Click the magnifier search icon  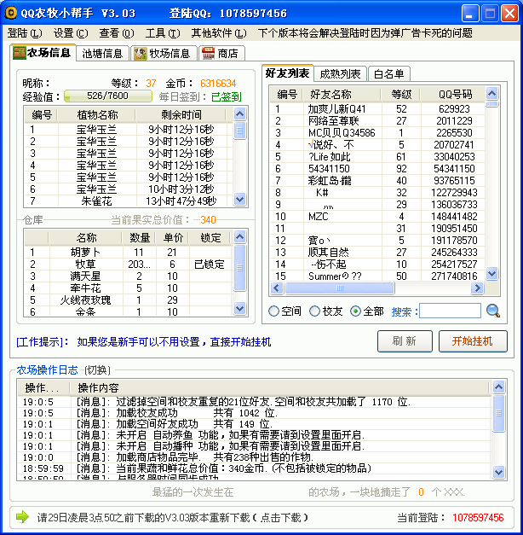coord(492,311)
